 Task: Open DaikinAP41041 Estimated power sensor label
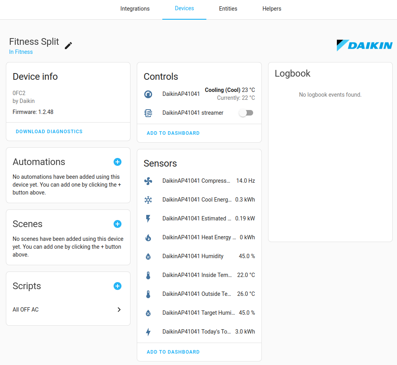(x=197, y=218)
